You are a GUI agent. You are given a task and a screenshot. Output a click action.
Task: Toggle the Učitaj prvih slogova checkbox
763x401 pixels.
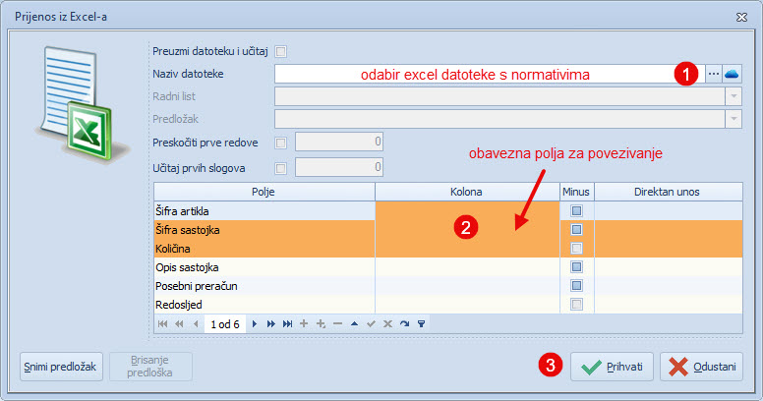tap(281, 167)
